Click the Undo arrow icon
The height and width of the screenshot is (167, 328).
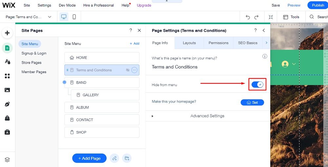(x=248, y=17)
